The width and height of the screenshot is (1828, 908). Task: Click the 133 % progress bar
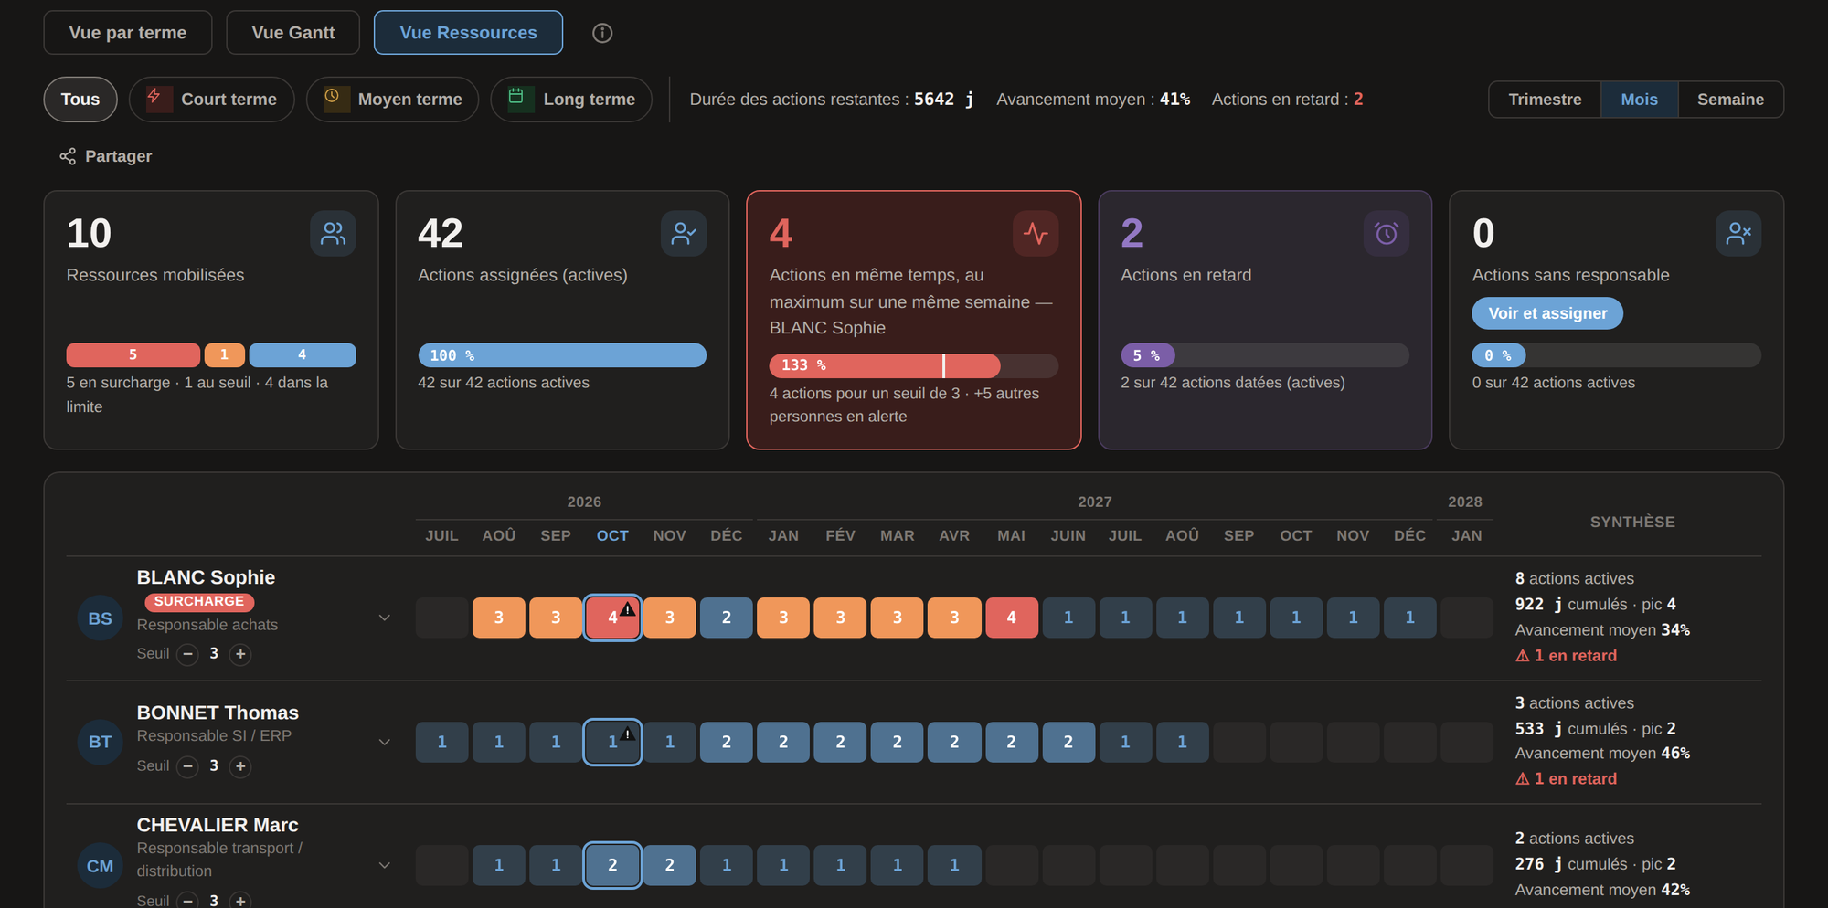[x=914, y=365]
